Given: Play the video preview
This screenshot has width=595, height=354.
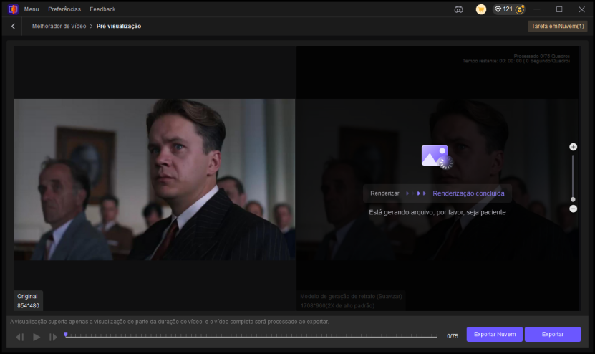Looking at the screenshot, I should 37,337.
